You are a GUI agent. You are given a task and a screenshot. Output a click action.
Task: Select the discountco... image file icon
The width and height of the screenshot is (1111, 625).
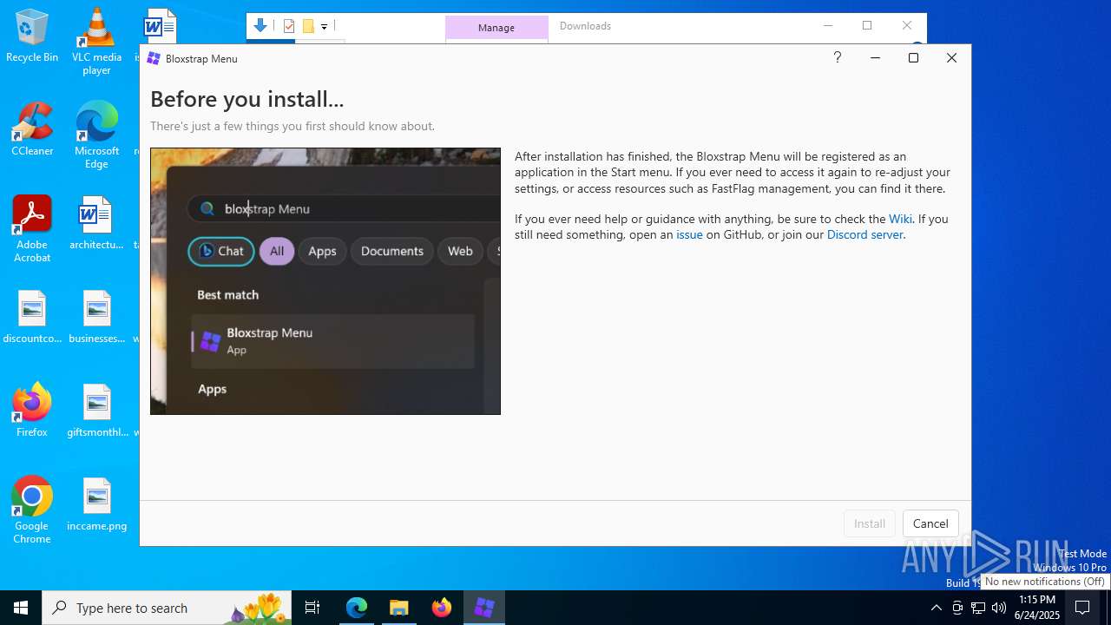(x=32, y=317)
